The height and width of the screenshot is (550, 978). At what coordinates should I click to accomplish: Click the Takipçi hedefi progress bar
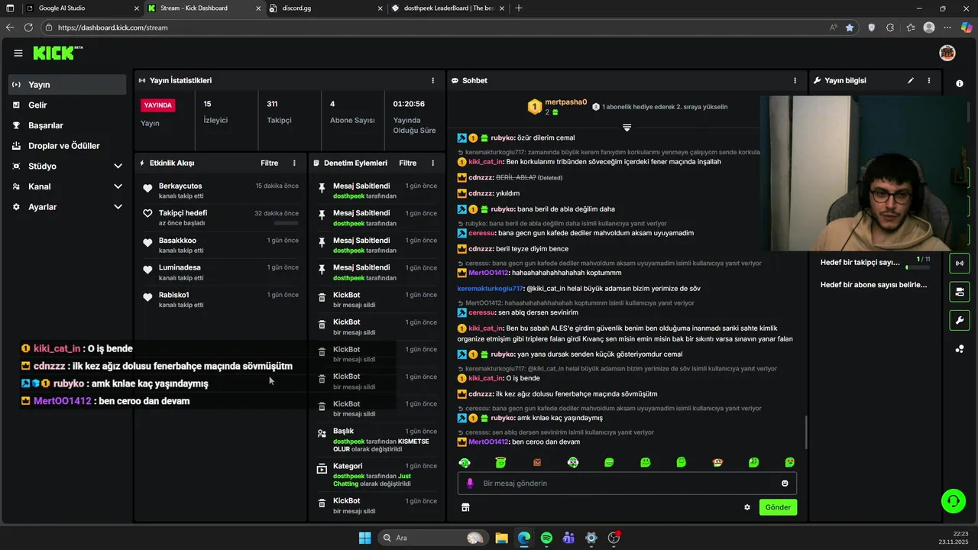tap(287, 223)
